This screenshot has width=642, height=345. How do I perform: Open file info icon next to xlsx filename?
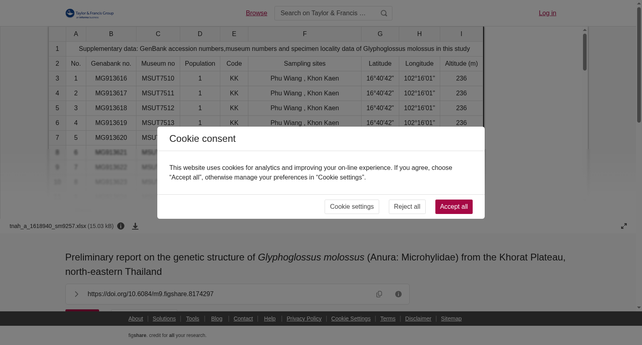121,226
